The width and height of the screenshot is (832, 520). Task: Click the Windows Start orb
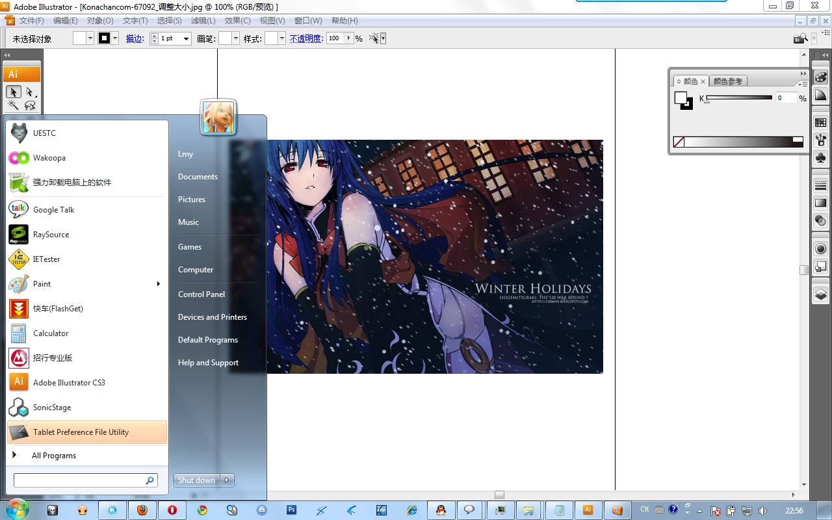[18, 510]
